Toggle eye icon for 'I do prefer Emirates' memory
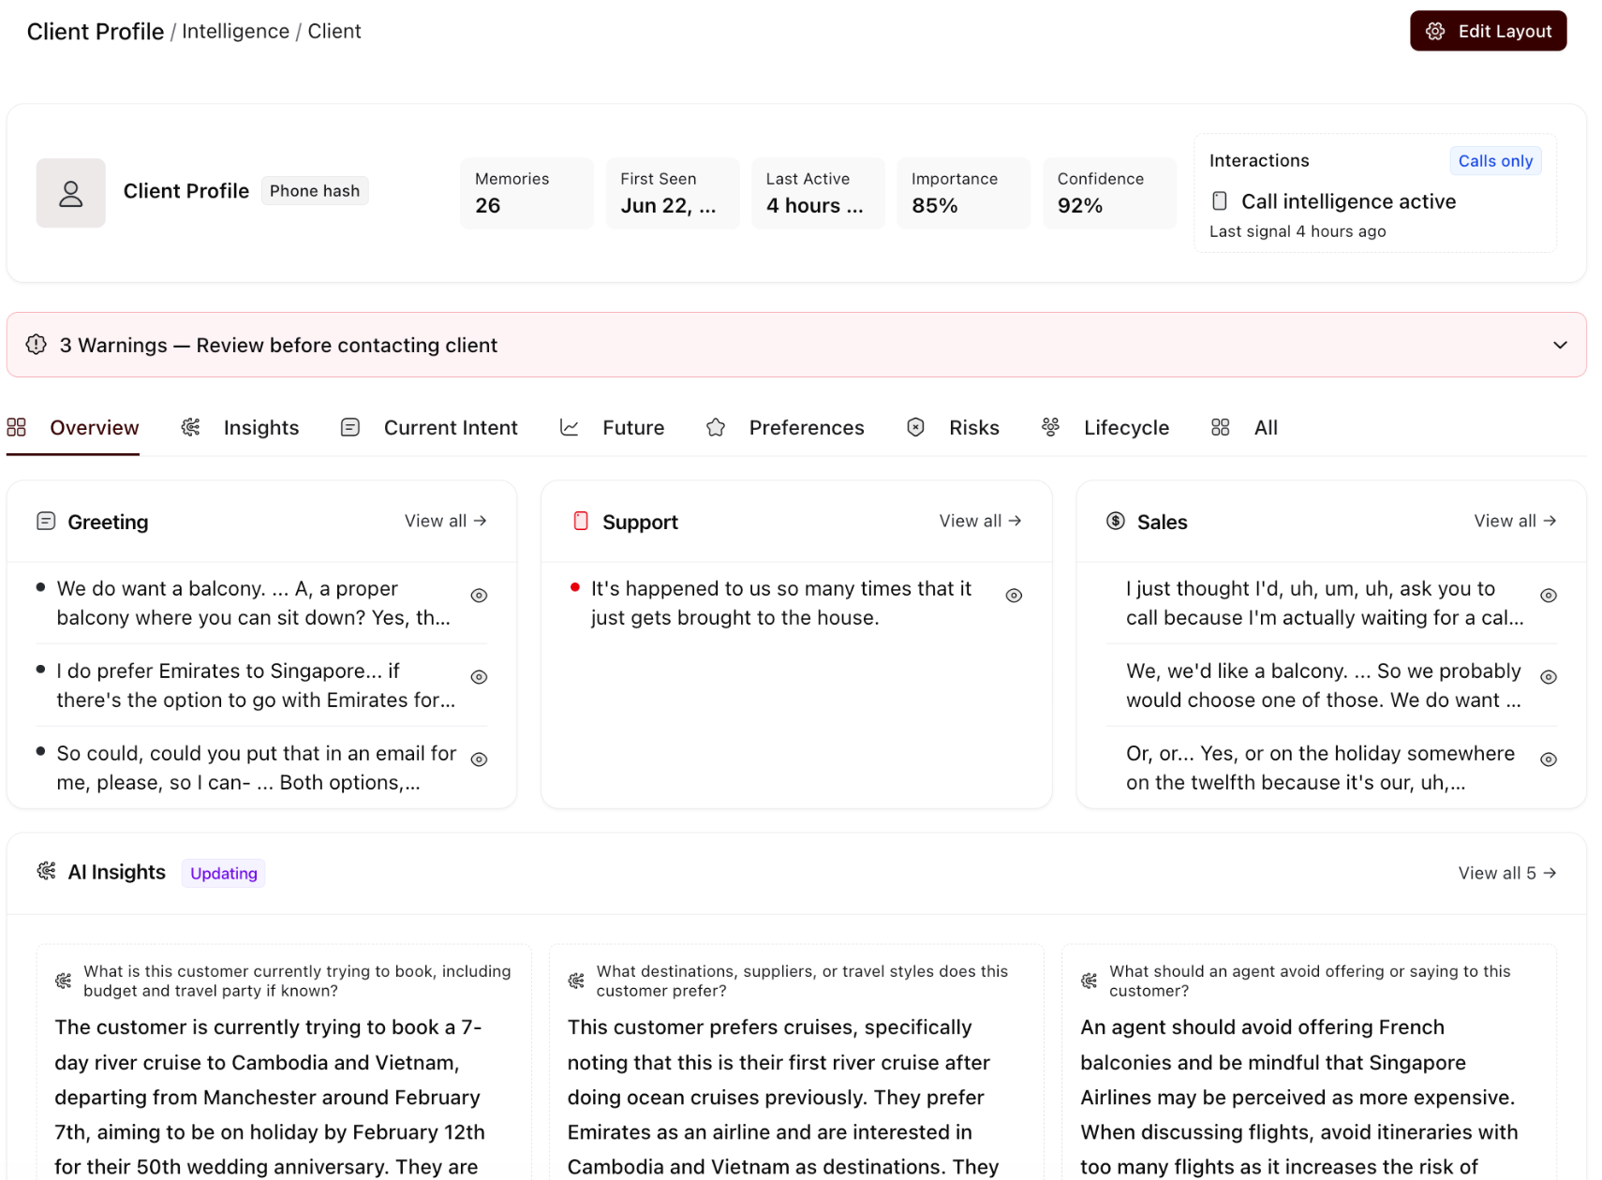This screenshot has height=1180, width=1602. click(479, 677)
